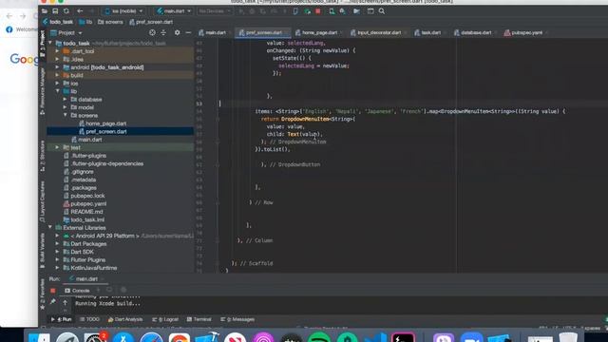Hide the Project panel with minus icon
Screen dimensions: 608x342
188,33
